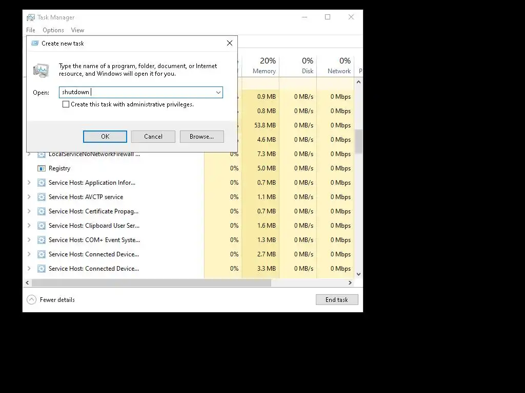Click the horizontal scrollbar left arrow
The image size is (525, 393).
pos(28,282)
